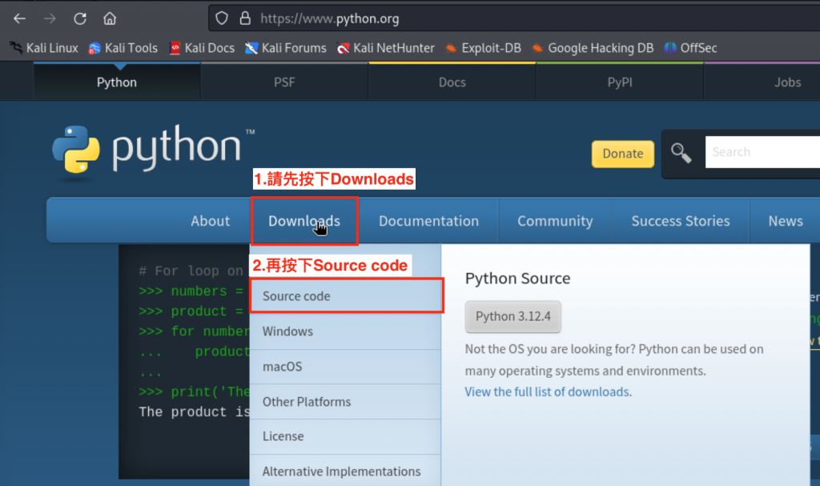Open the Exploit-DB bookmark
Viewport: 820px width, 486px height.
(x=483, y=48)
